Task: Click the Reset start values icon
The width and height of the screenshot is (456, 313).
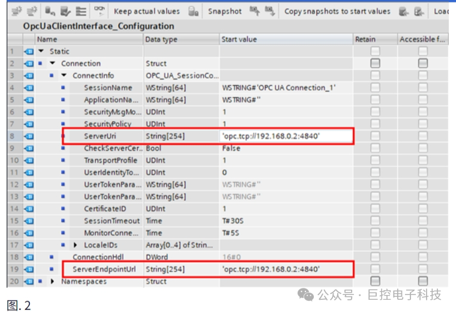Action: click(x=50, y=11)
